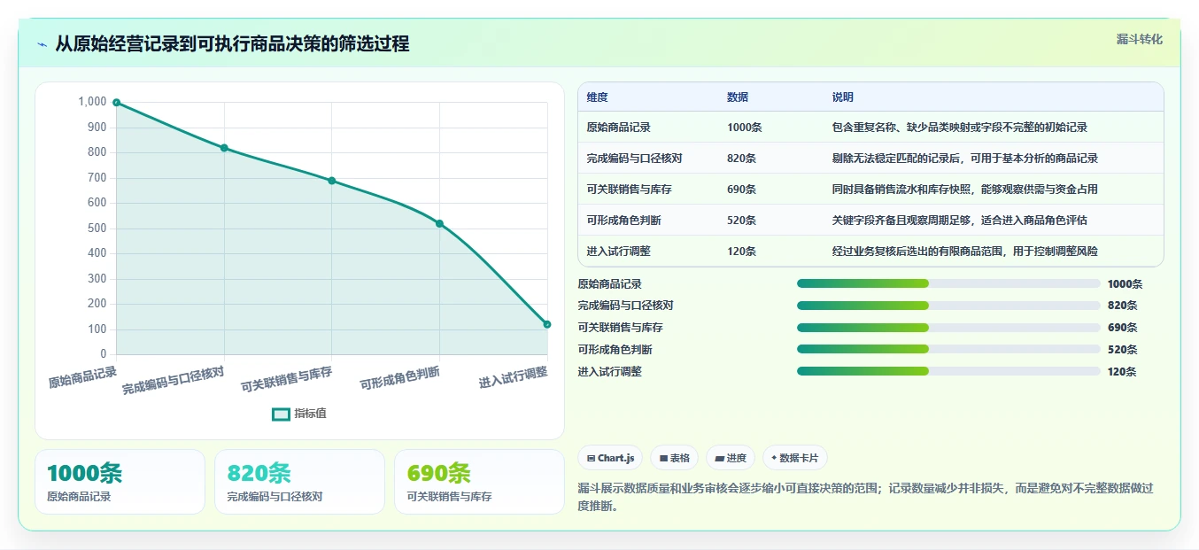Click the 690条 cell in the table
The height and width of the screenshot is (550, 1199).
741,190
